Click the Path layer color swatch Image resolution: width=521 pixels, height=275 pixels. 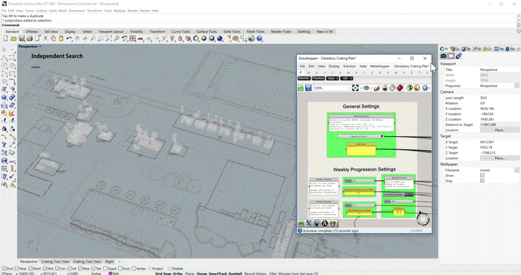(110, 273)
